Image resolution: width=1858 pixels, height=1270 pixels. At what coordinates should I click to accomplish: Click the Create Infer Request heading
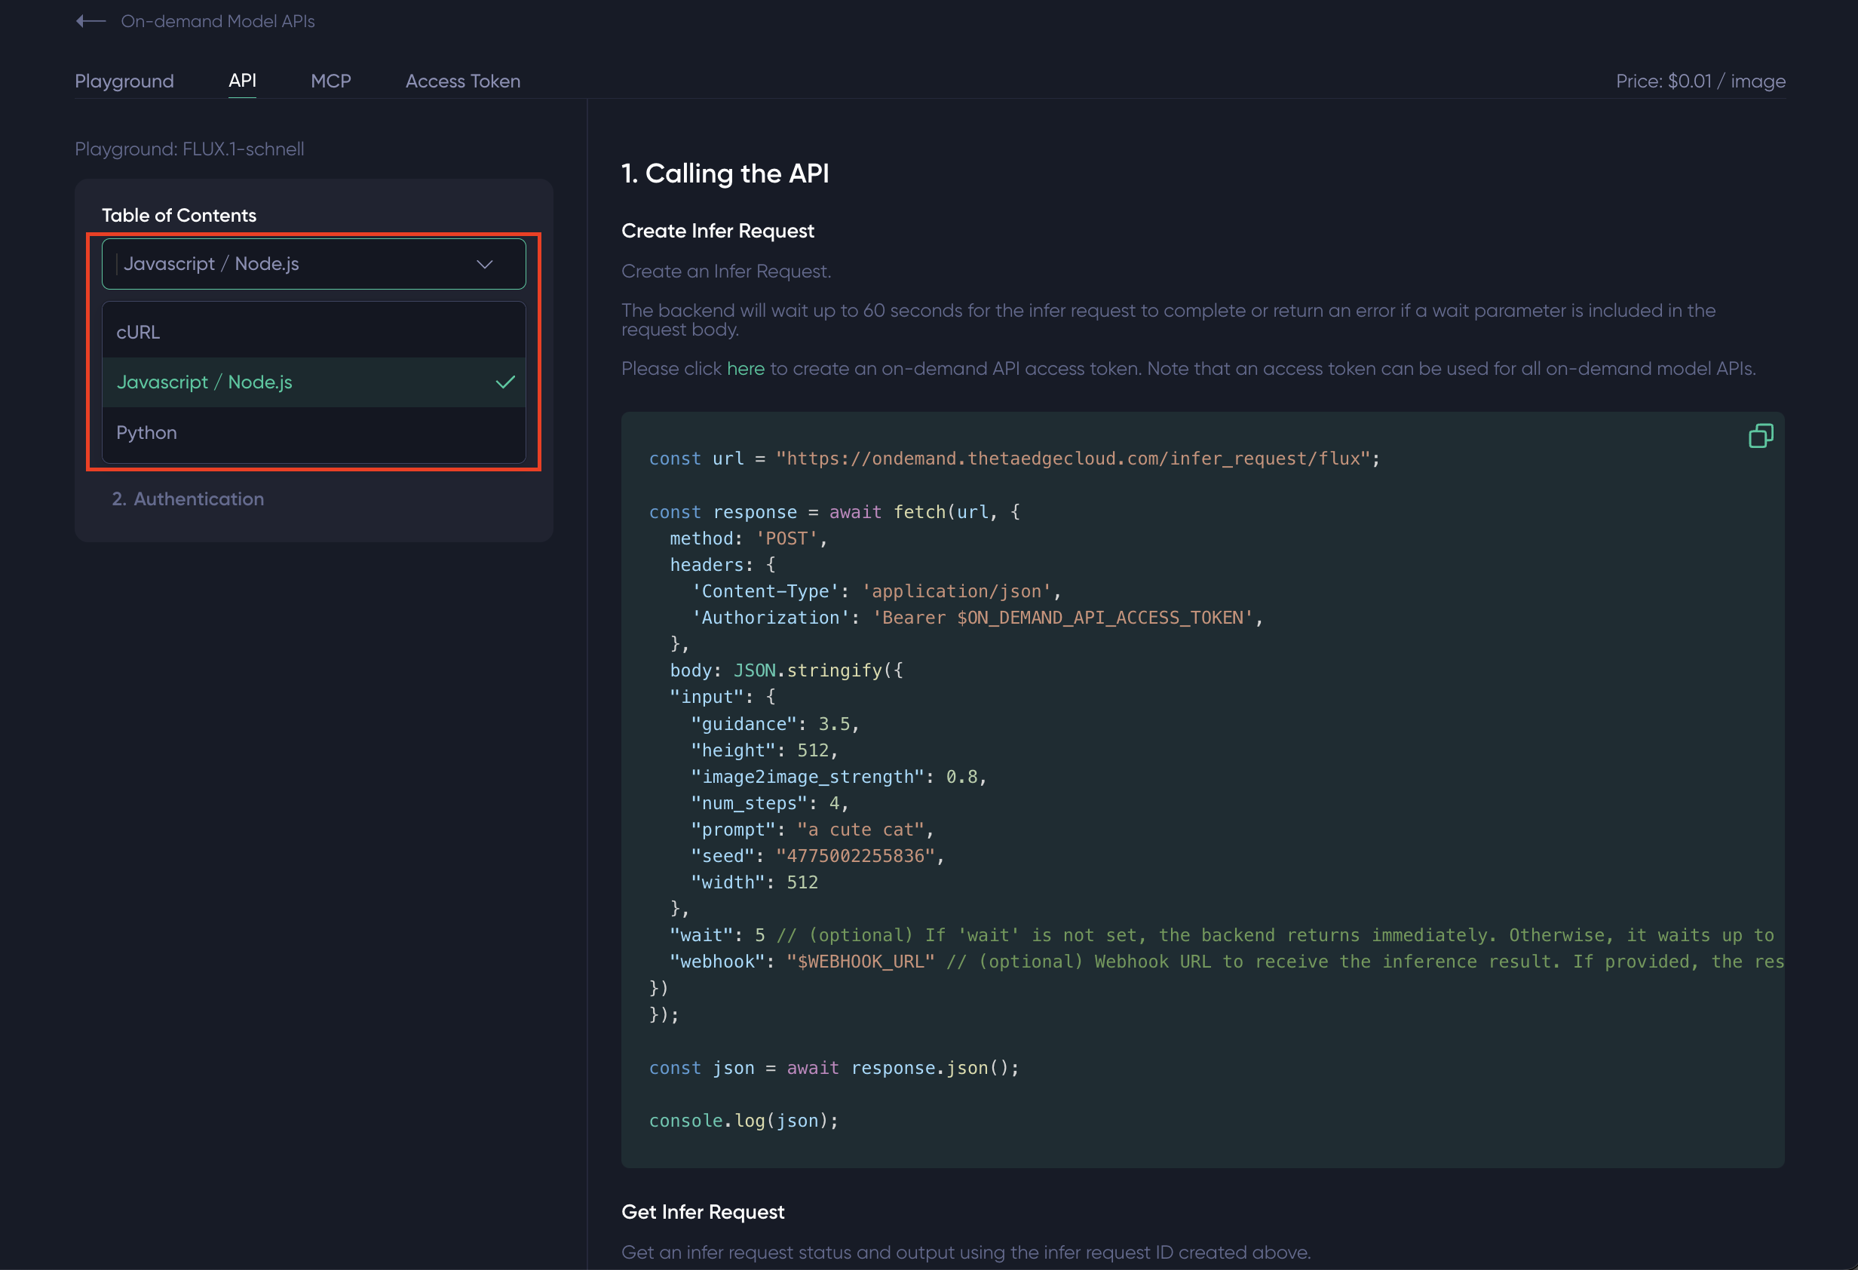[717, 231]
